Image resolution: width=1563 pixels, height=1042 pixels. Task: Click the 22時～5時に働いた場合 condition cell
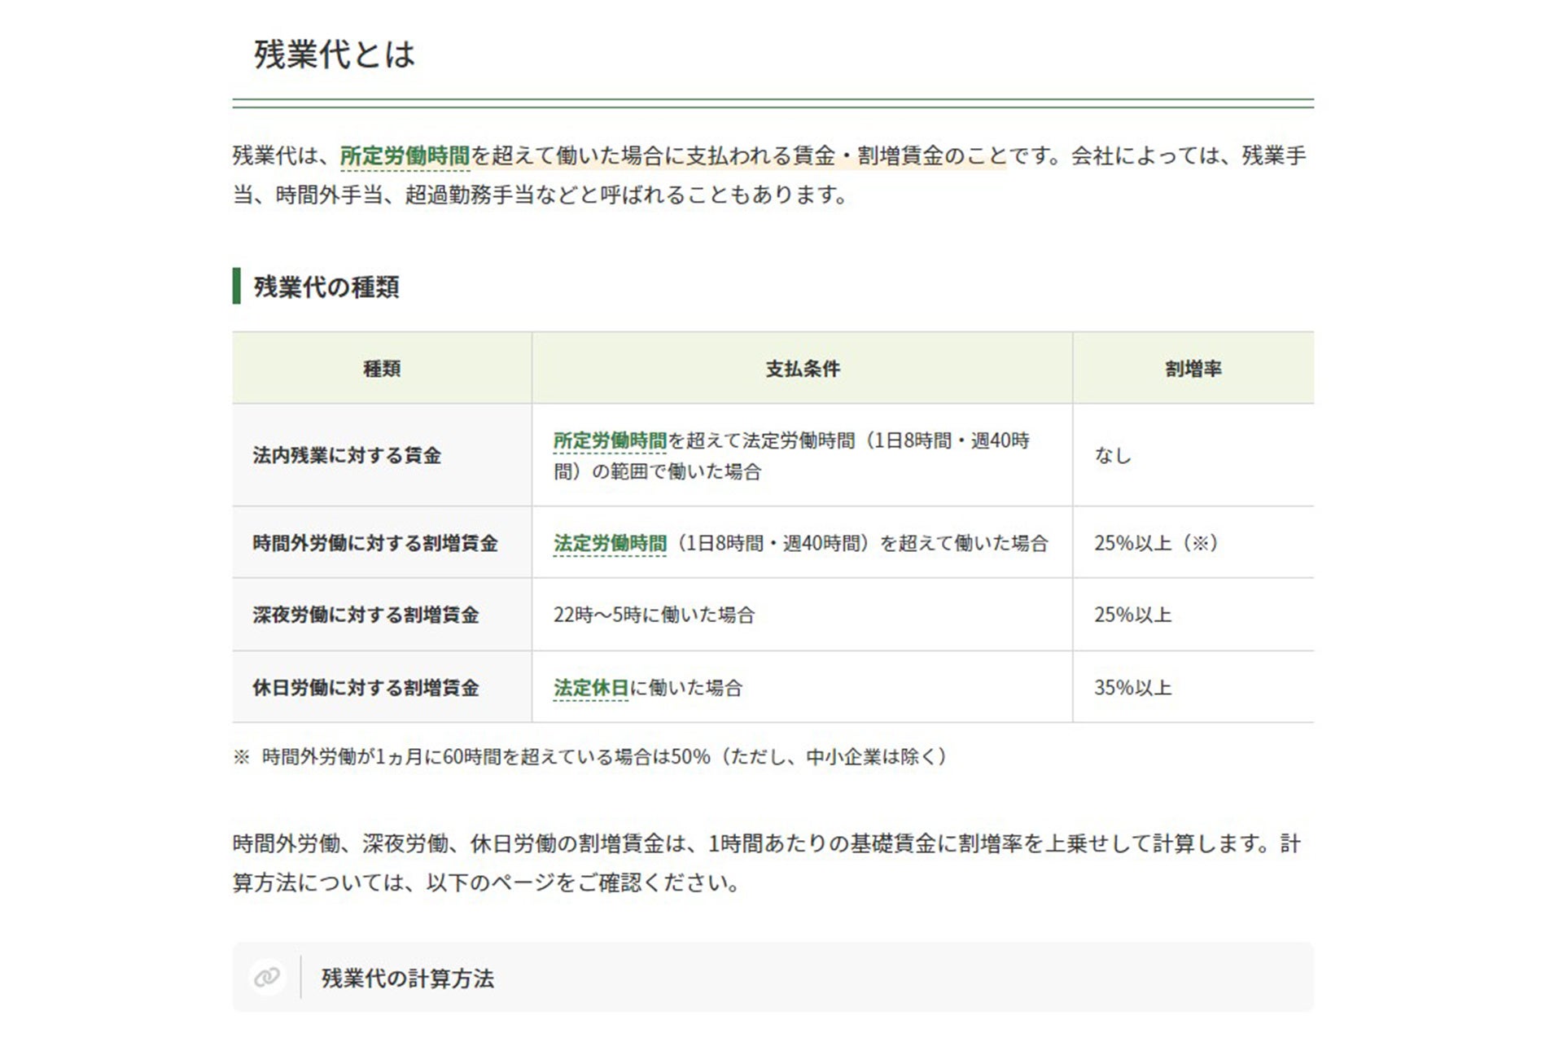[x=654, y=615]
